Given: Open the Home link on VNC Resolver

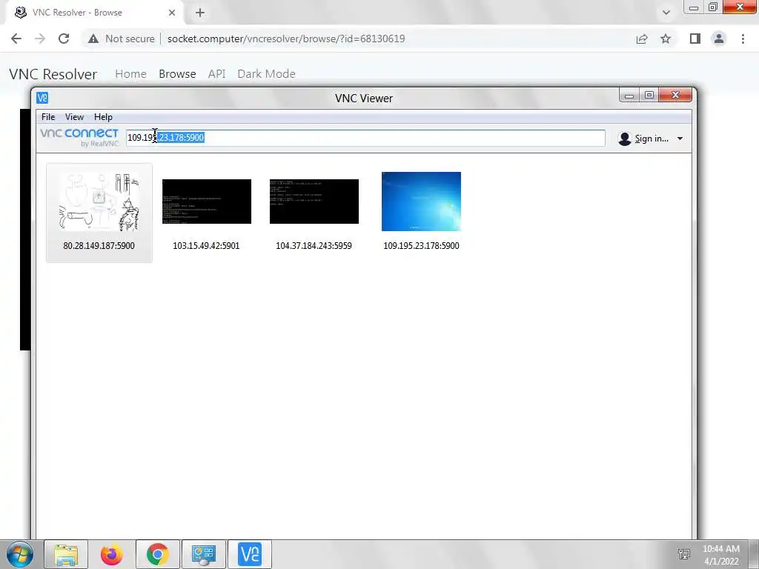Looking at the screenshot, I should [x=130, y=74].
